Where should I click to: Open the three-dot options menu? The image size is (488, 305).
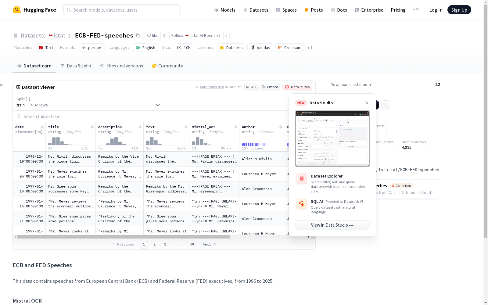(x=386, y=105)
